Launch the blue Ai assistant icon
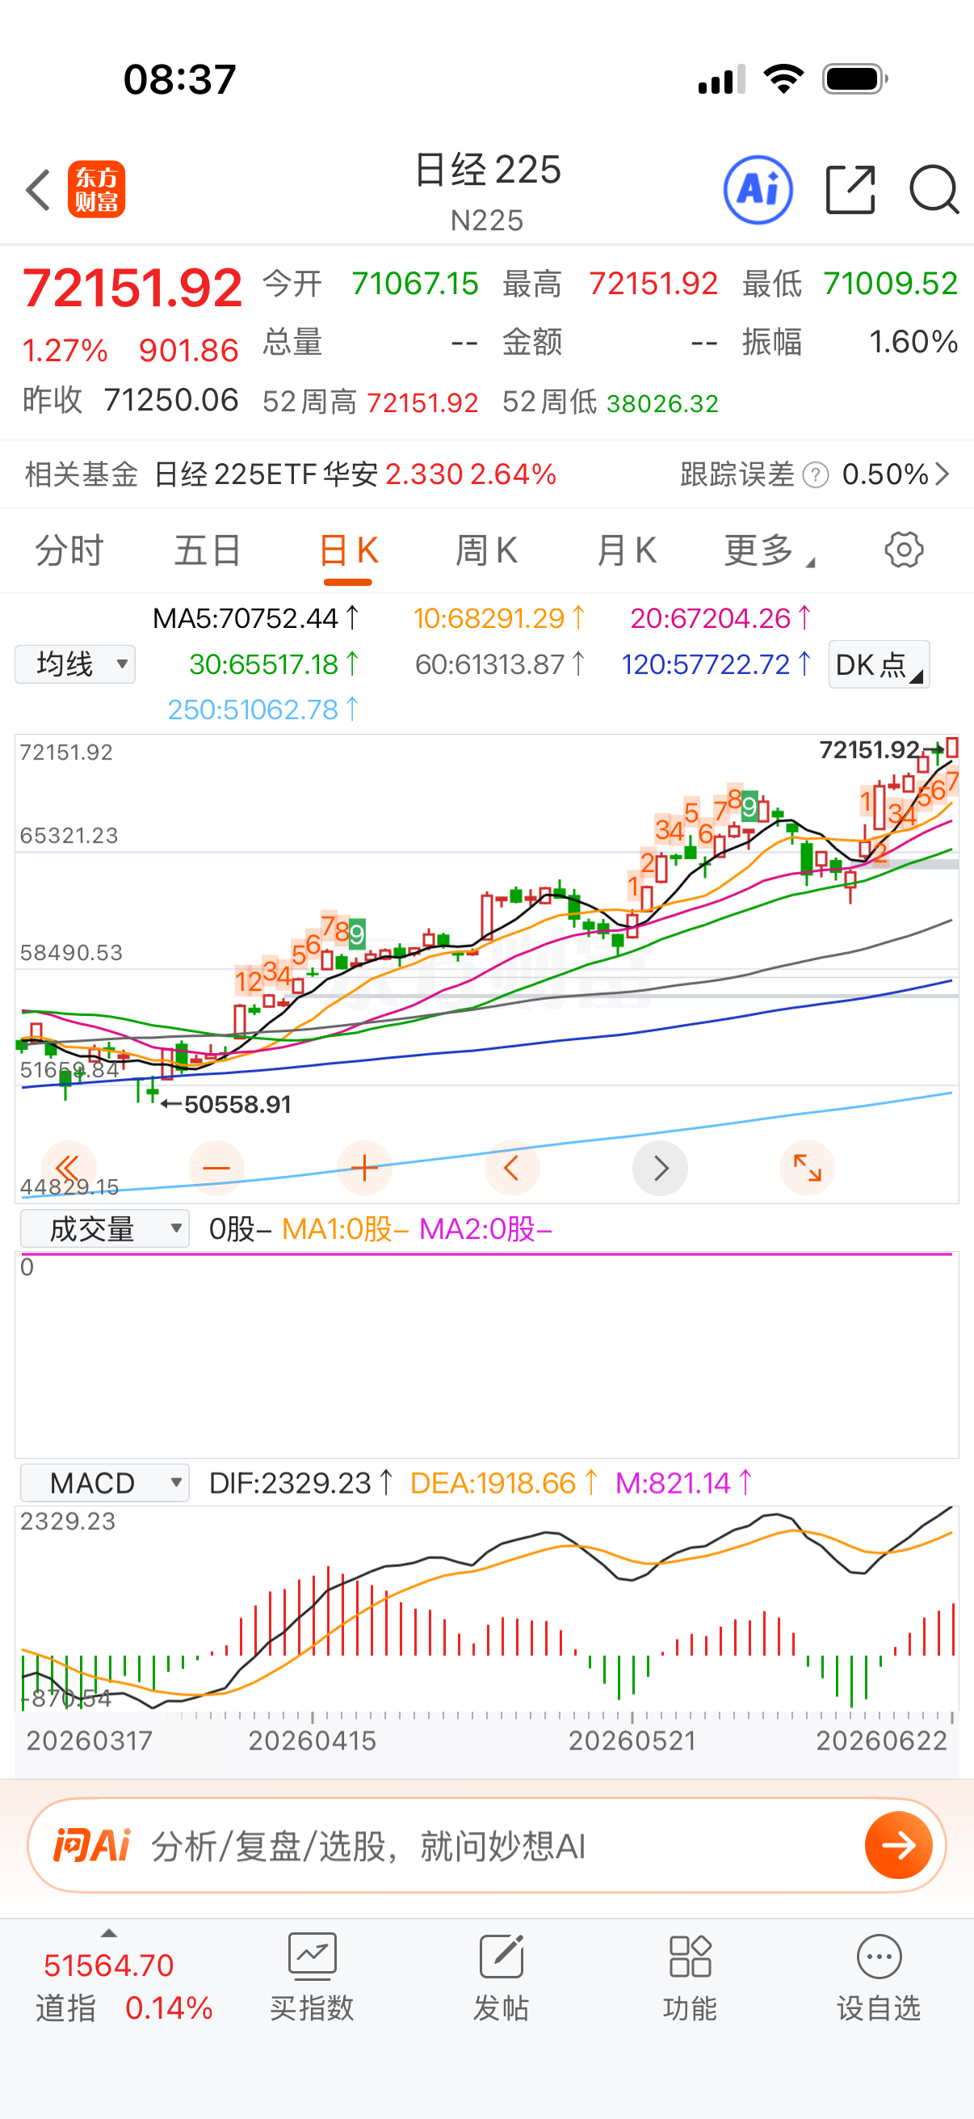974x2119 pixels. coord(758,190)
